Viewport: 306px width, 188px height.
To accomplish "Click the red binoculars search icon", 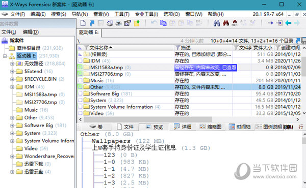I will click(x=226, y=23).
